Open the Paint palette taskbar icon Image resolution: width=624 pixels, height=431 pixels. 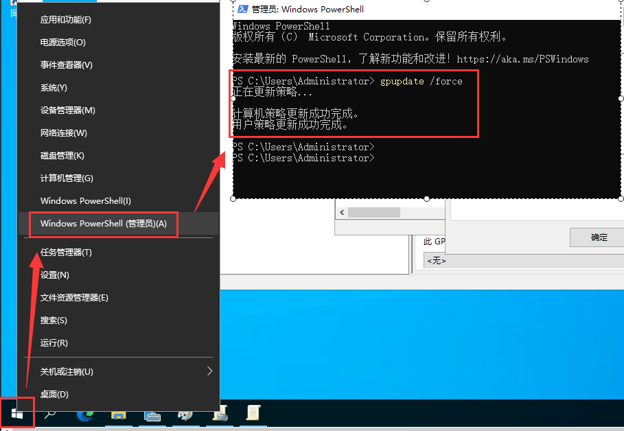click(x=185, y=414)
